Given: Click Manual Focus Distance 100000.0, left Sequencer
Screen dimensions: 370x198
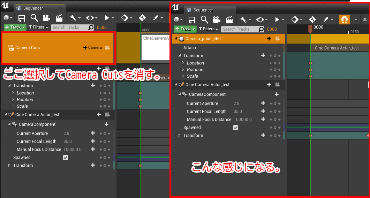Looking at the screenshot, I should coord(73,150).
